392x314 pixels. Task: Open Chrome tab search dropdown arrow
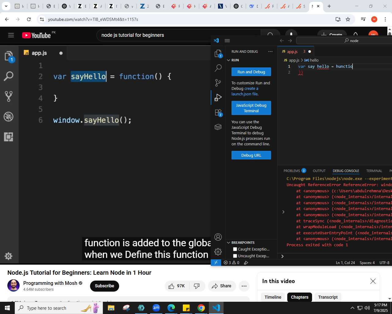[6, 6]
